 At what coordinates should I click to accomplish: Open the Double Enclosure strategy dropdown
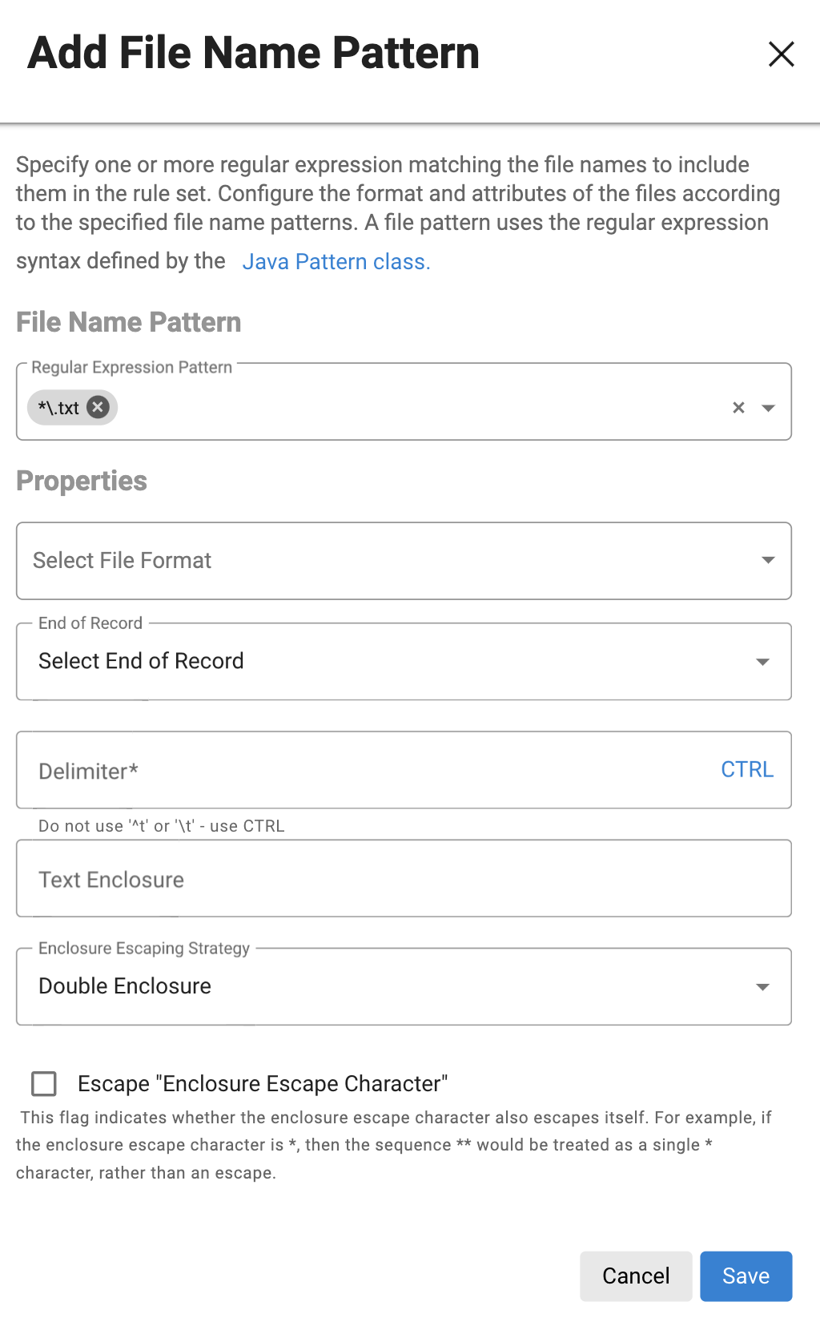[x=384, y=986]
